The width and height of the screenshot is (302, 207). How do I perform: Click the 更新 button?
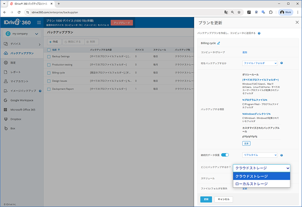tap(206, 199)
